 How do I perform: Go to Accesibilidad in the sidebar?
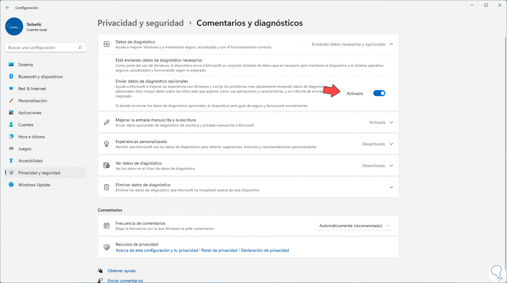(30, 161)
